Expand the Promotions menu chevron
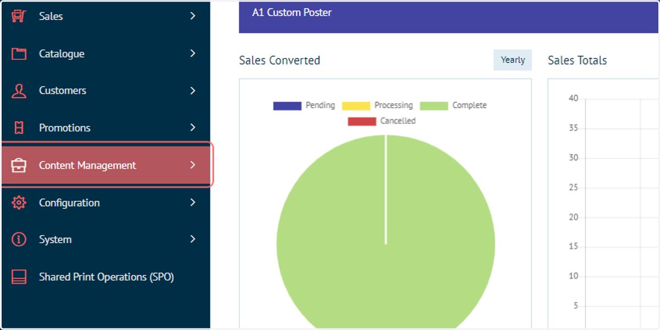Image resolution: width=660 pixels, height=330 pixels. pos(193,127)
